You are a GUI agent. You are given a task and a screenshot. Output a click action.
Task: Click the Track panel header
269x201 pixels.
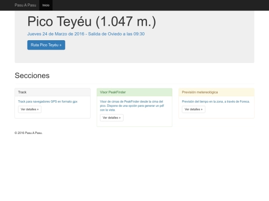(52, 92)
